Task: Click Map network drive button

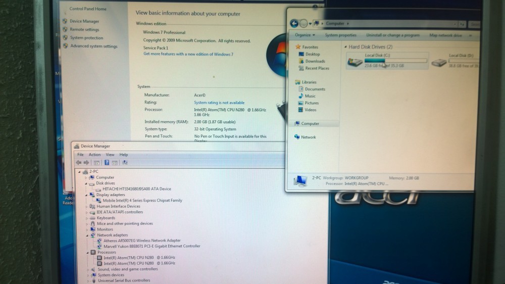Action: [445, 35]
